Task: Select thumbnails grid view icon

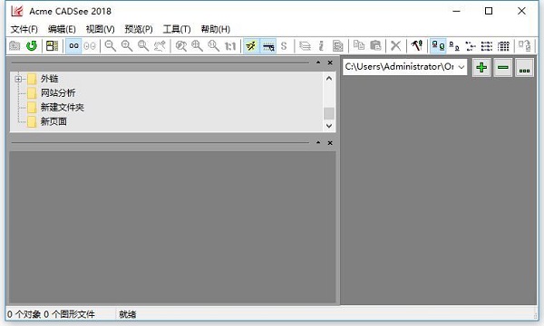Action: coord(503,45)
